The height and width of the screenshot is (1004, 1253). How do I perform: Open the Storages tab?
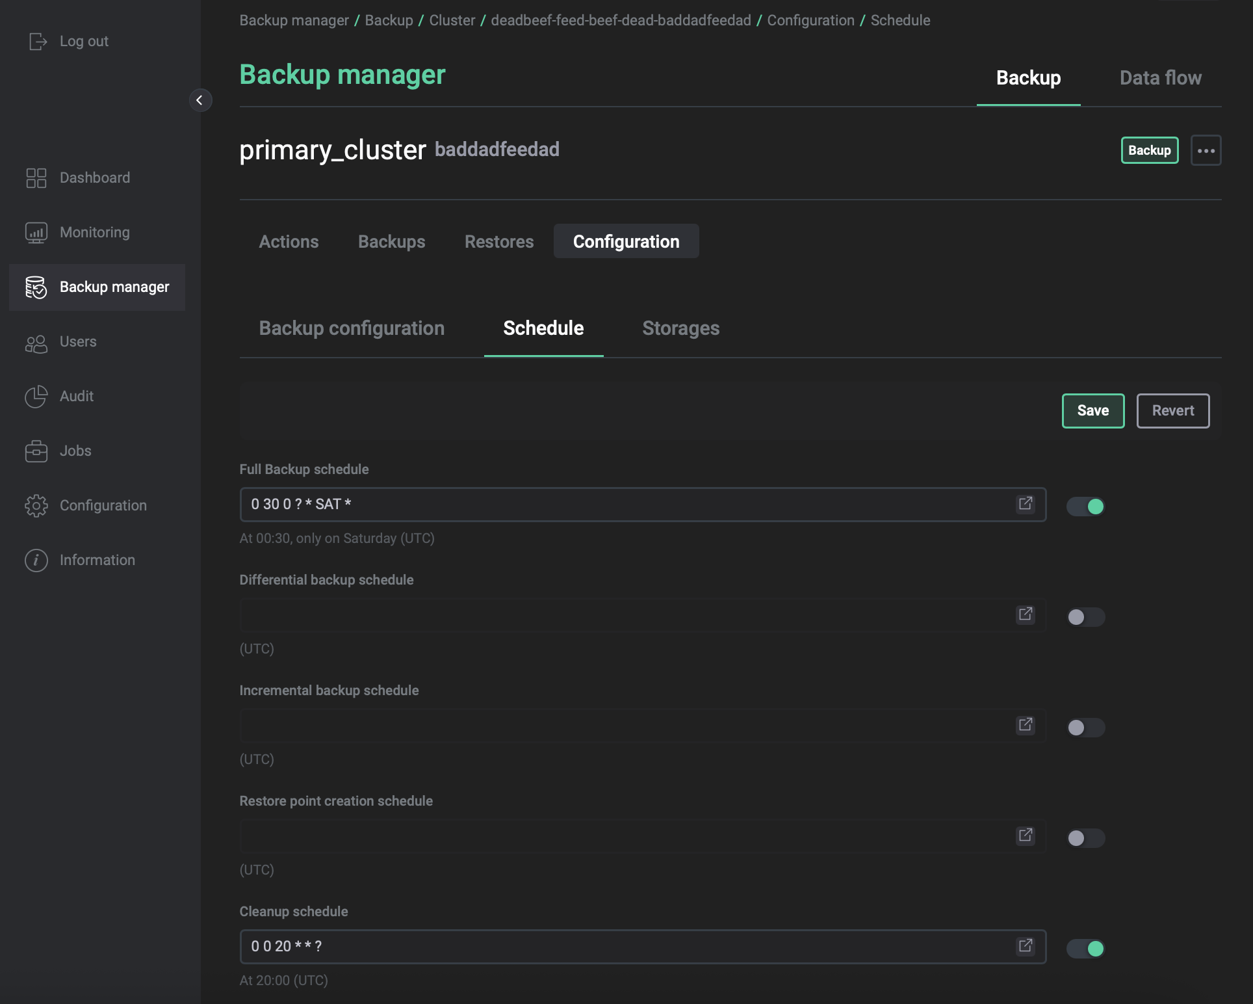pyautogui.click(x=680, y=328)
